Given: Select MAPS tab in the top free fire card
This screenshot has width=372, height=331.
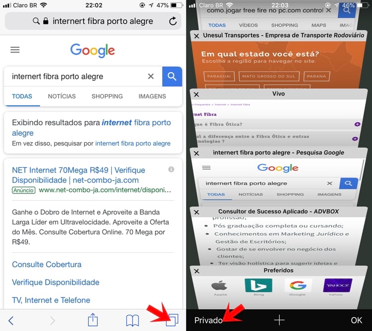Looking at the screenshot, I should [318, 25].
